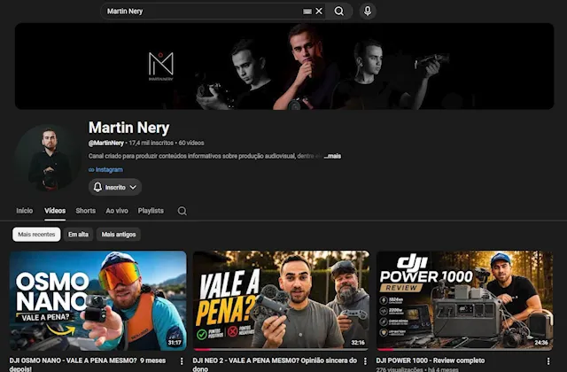
Task: Click the watch progress bar under DJI Power 1000 thumbnail
Action: 464,350
